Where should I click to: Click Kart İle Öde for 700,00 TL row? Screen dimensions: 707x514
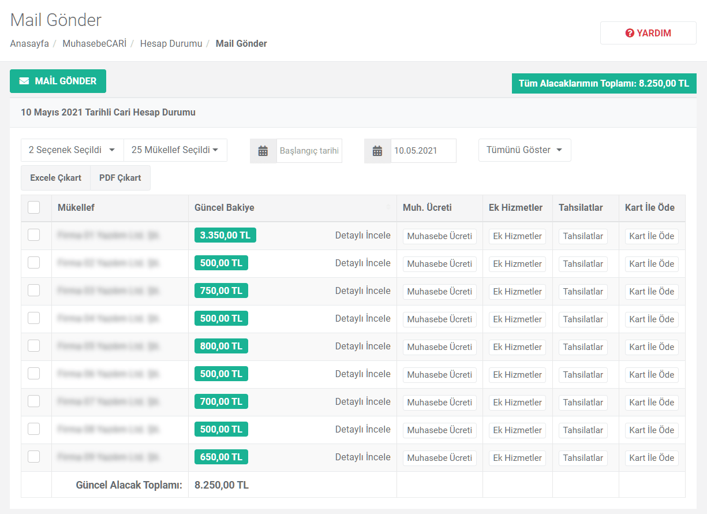[x=652, y=403]
